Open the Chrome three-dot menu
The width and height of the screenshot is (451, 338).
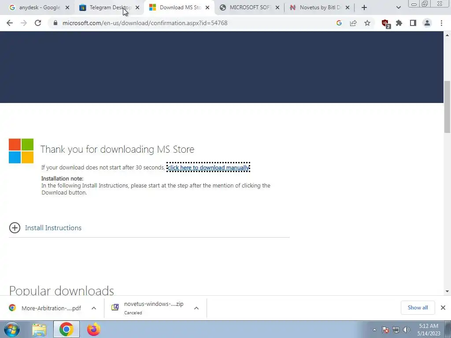[441, 23]
